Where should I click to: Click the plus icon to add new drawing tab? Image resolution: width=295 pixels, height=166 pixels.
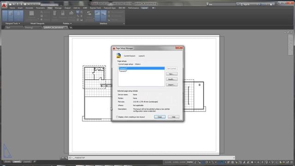coord(71,28)
